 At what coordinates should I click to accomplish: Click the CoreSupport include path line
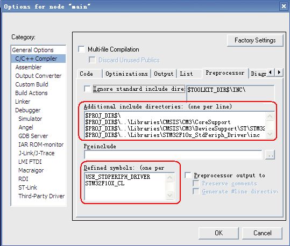tap(158, 122)
